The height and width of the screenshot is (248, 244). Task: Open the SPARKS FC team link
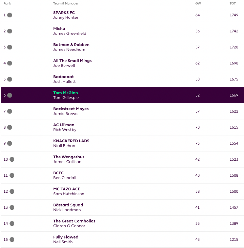click(x=64, y=13)
